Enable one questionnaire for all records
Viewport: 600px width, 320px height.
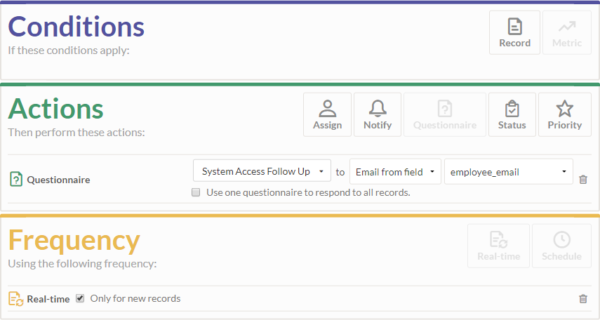click(196, 192)
